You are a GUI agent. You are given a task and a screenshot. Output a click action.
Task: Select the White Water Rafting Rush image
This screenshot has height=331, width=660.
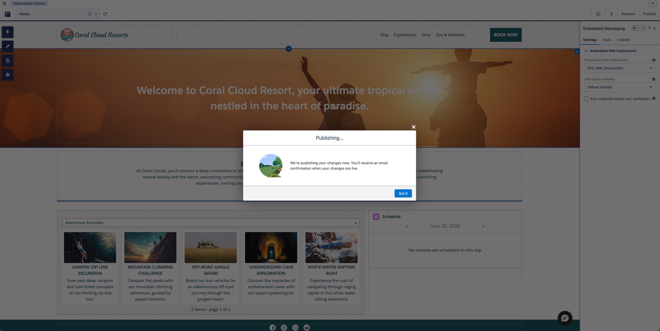[x=331, y=247]
